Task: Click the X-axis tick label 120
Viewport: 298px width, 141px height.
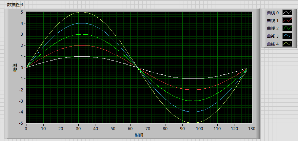Action: pyautogui.click(x=235, y=128)
